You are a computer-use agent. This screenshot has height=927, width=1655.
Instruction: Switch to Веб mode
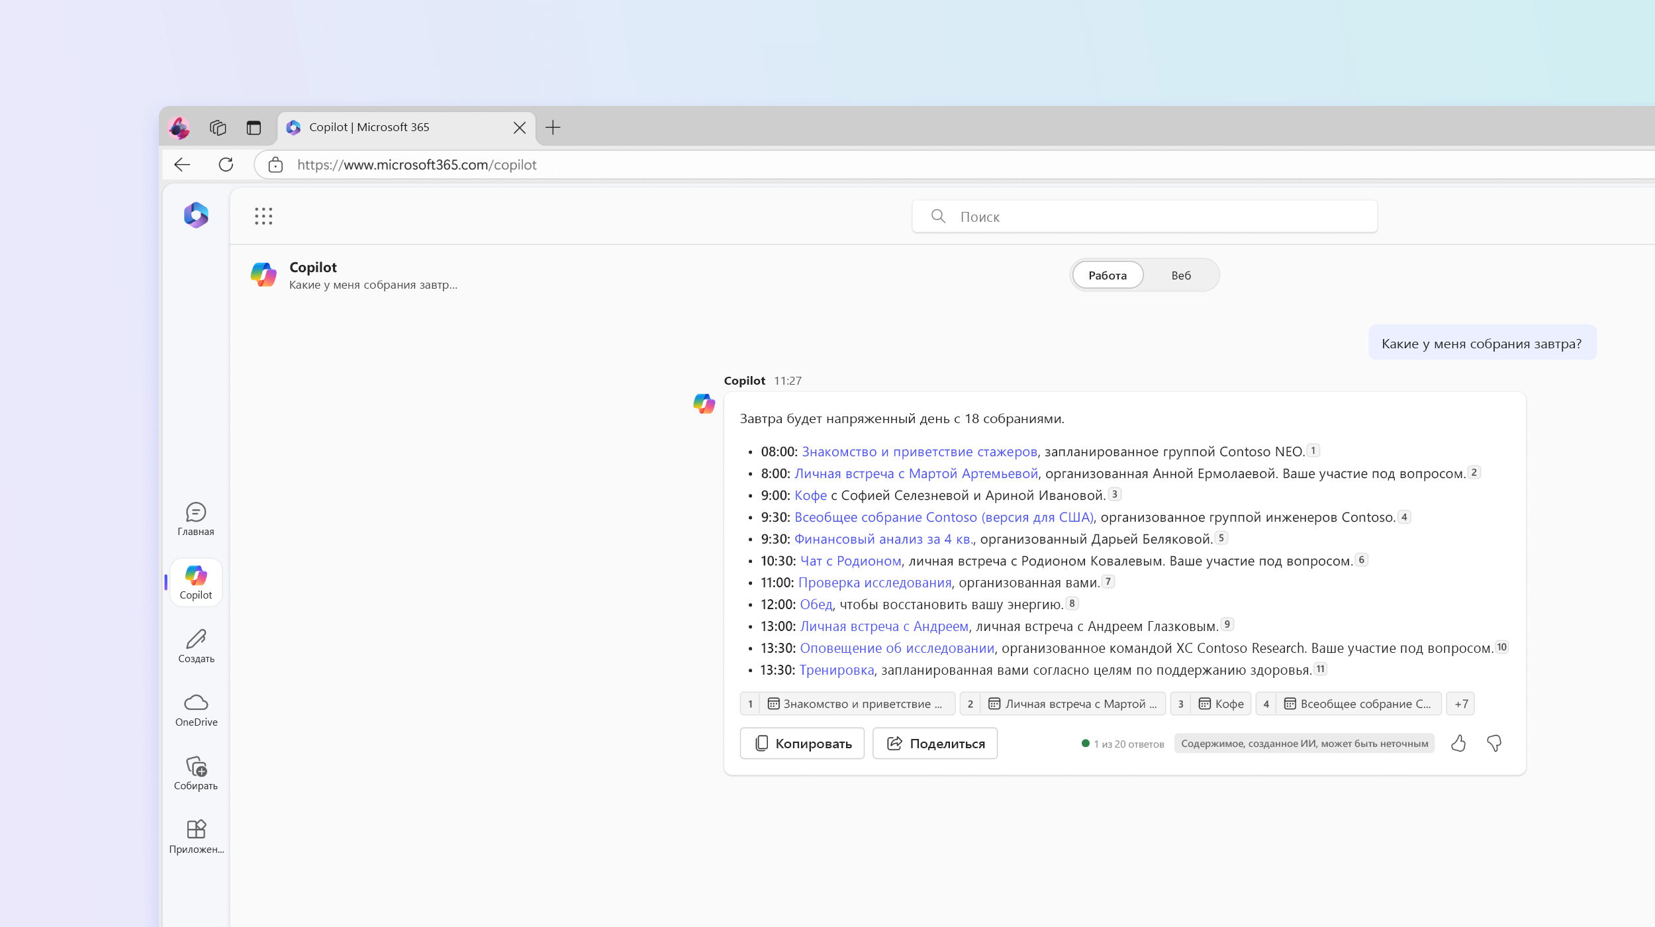click(1181, 275)
